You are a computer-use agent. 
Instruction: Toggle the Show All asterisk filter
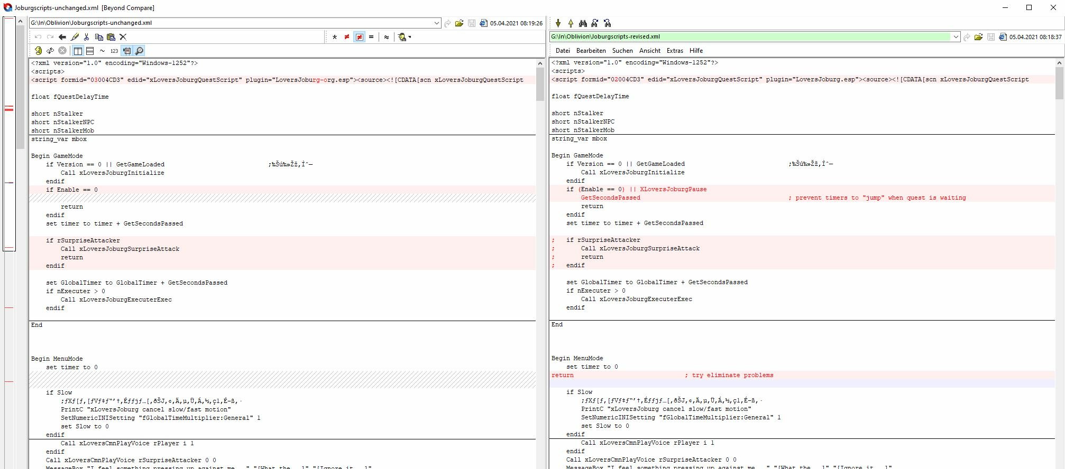click(x=335, y=37)
